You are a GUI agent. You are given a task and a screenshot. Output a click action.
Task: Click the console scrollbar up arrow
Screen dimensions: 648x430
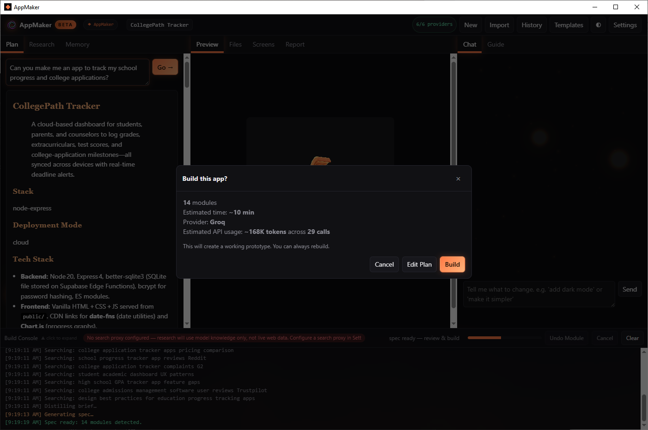pyautogui.click(x=644, y=351)
